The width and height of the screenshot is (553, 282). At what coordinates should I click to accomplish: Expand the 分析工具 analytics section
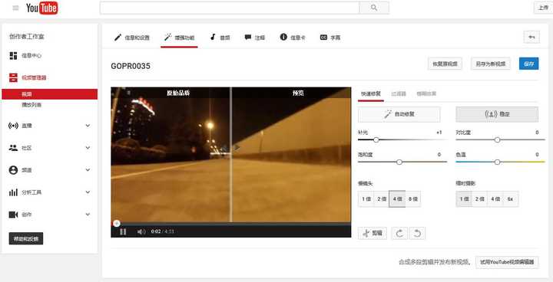(x=50, y=192)
